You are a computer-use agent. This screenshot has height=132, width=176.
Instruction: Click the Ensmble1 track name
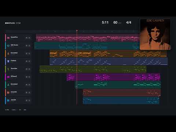click(14, 84)
